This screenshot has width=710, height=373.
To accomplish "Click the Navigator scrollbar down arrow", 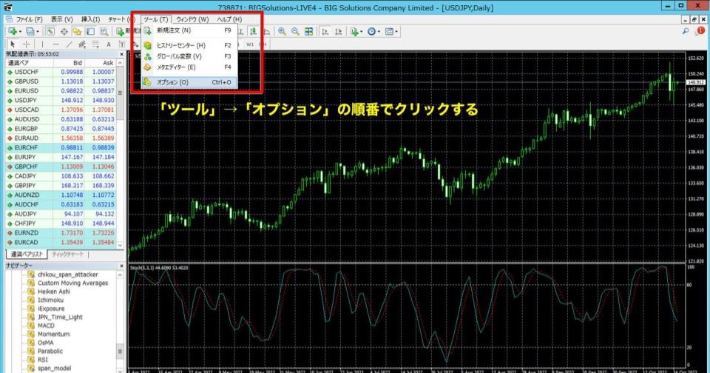I will pos(121,369).
